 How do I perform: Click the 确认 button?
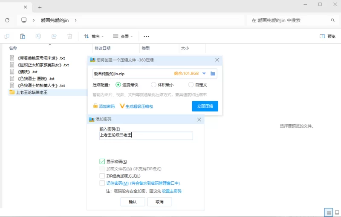tap(133, 202)
